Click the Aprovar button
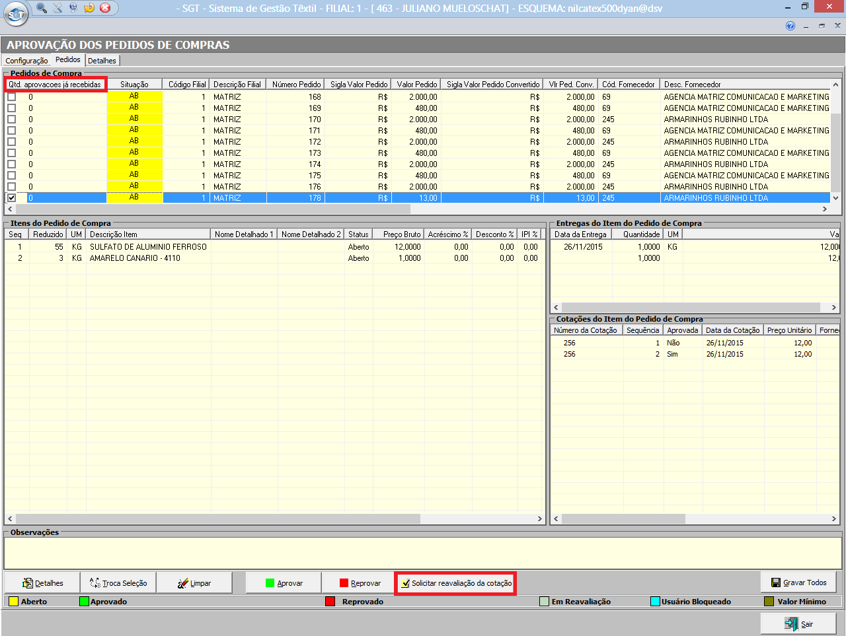Viewport: 846px width, 636px height. [284, 583]
